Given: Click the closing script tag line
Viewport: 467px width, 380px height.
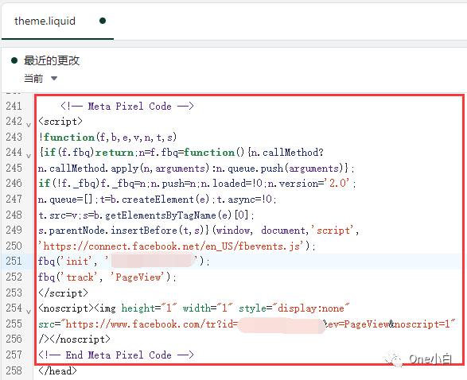Looking at the screenshot, I should pos(63,293).
